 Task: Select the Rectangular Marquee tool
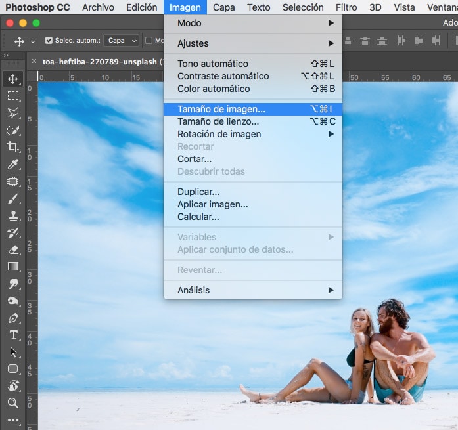(x=12, y=96)
